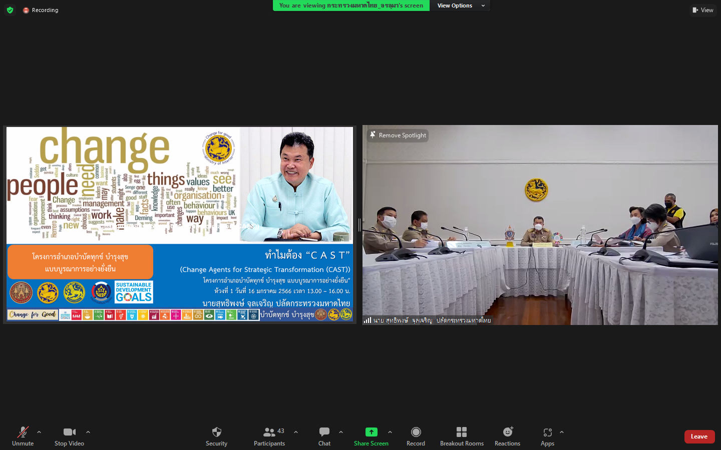
Task: Open the Participants panel
Action: 269,435
